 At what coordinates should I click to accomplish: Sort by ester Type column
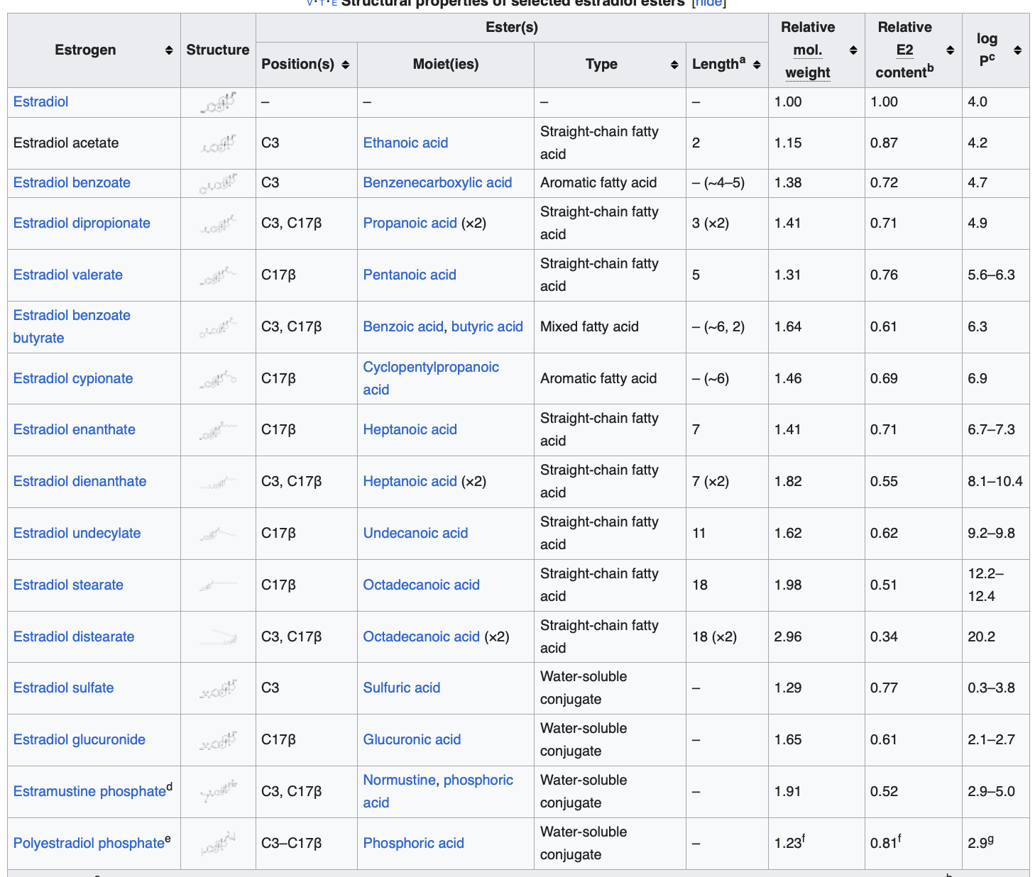click(x=674, y=65)
